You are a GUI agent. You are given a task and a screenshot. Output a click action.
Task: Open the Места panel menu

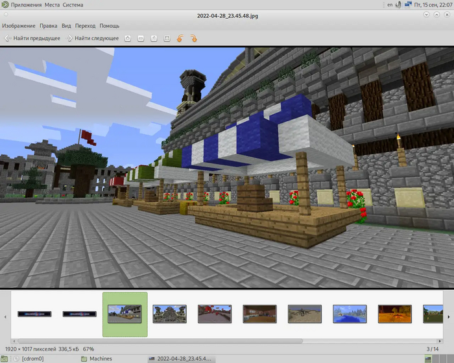(52, 5)
